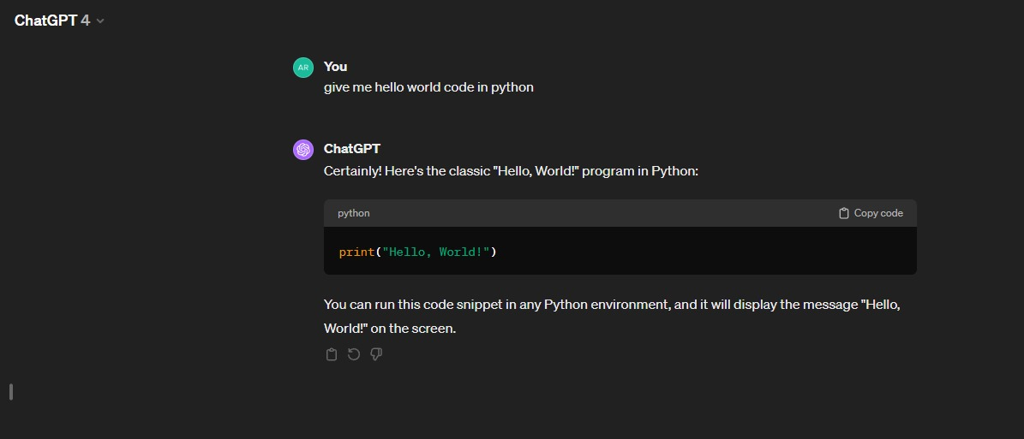This screenshot has height=439, width=1024.
Task: Click the green AR user avatar
Action: click(303, 68)
